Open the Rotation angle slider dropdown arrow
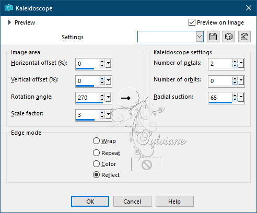Screen dimensions: 257x213 (109, 97)
